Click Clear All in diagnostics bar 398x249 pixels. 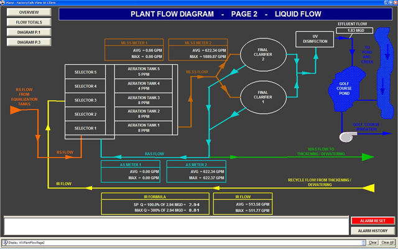pos(387,242)
